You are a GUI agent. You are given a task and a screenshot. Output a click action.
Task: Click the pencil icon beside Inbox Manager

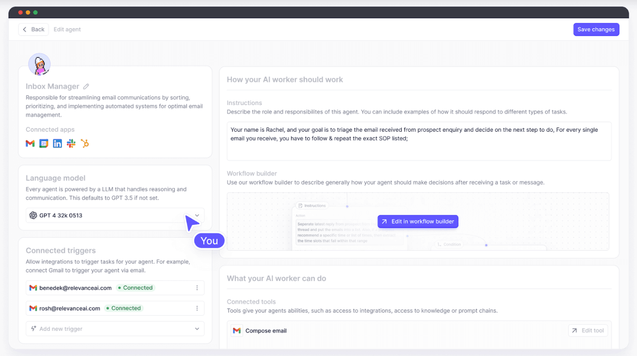point(86,86)
